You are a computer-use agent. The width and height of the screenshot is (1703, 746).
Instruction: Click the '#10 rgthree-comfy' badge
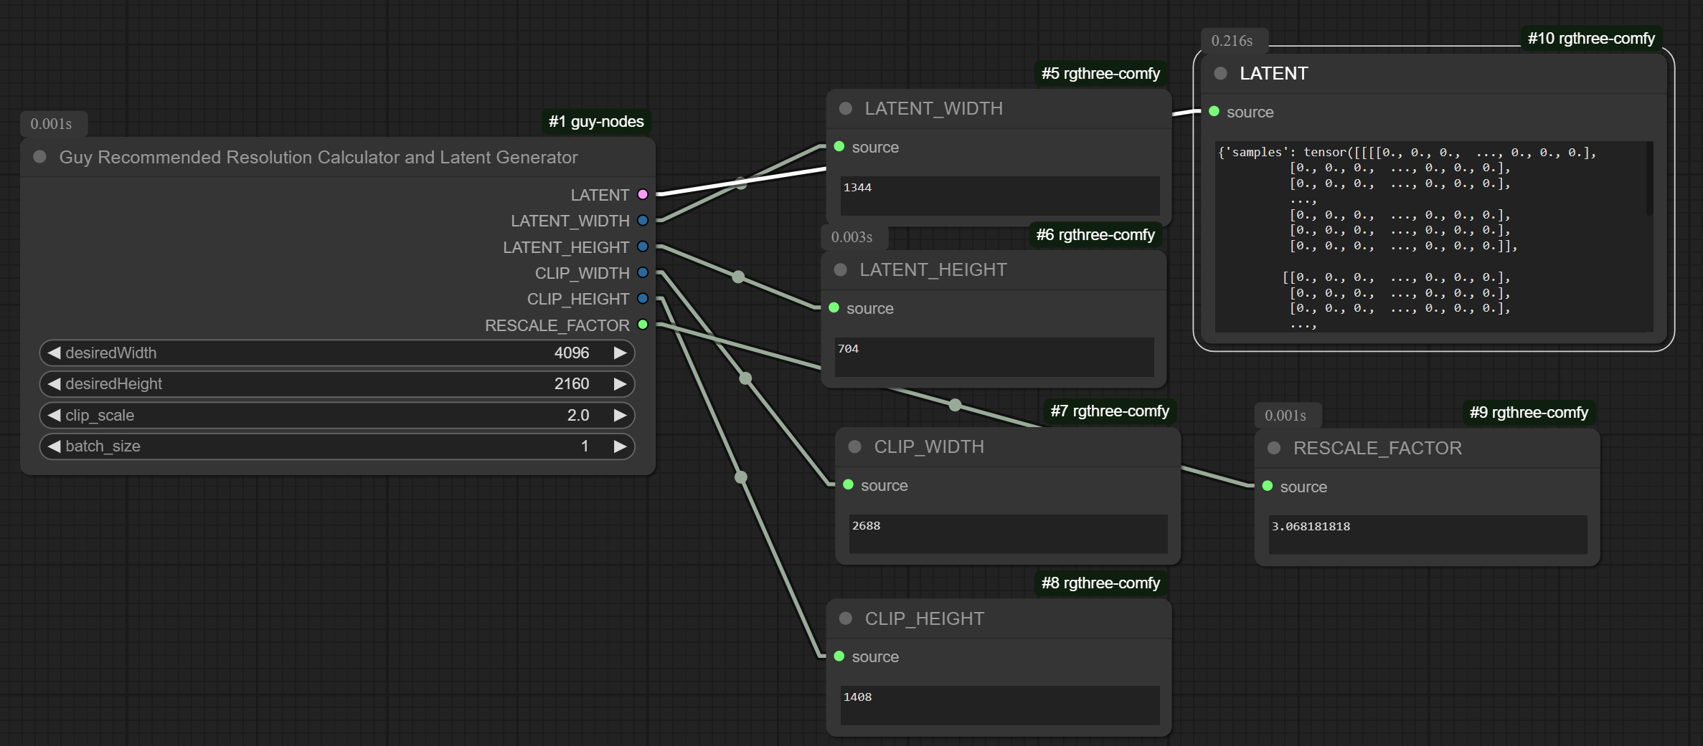point(1591,39)
